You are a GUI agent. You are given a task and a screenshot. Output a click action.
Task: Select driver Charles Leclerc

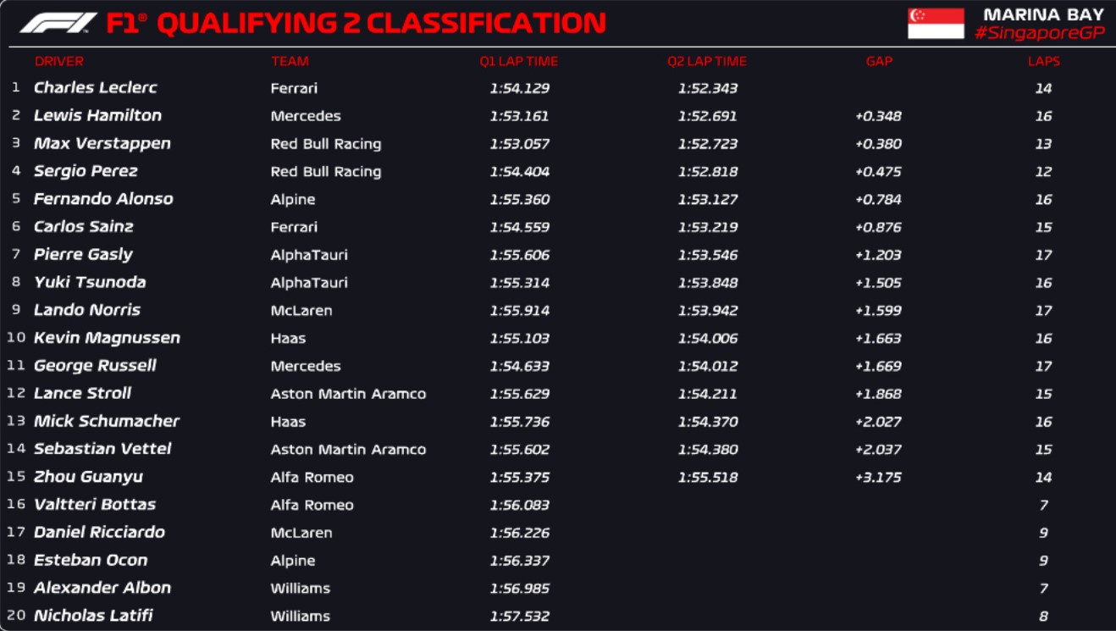(95, 88)
